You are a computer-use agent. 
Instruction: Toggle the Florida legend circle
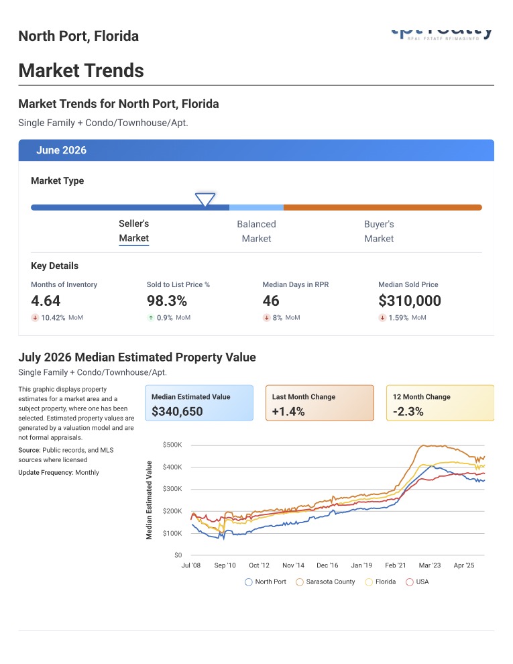369,582
